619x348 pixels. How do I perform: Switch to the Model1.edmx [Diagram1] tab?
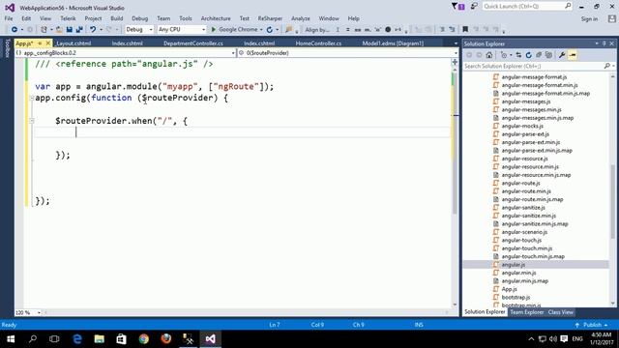tap(393, 43)
